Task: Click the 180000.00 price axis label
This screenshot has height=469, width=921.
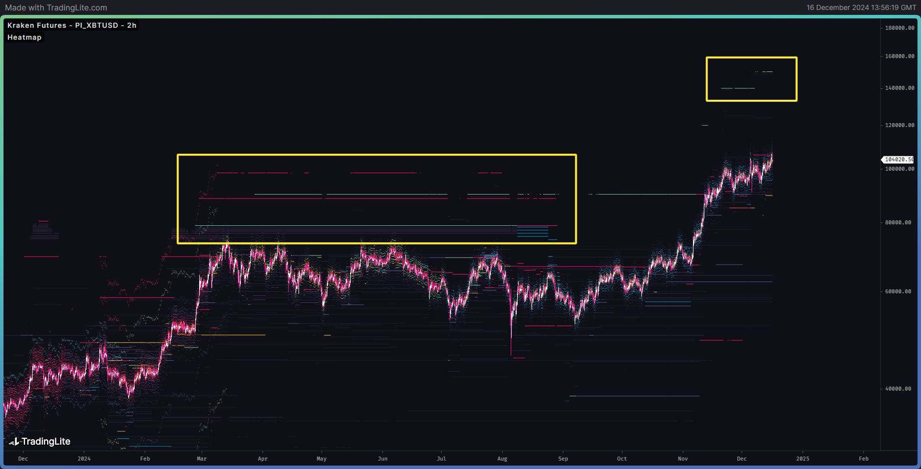Action: tap(900, 28)
